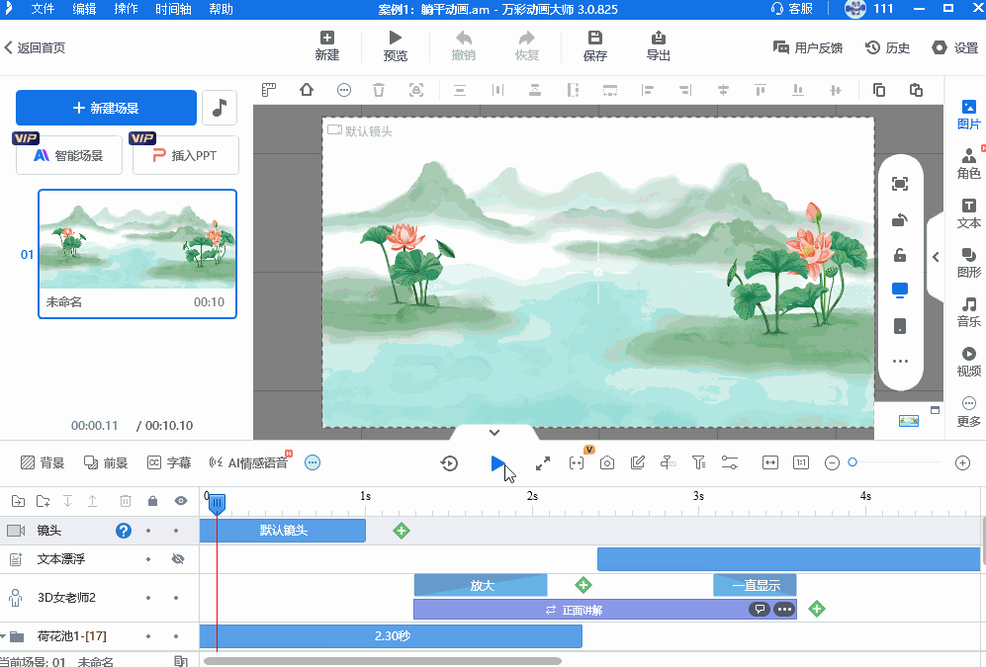Click the camera snapshot icon in timeline toolbar
Image resolution: width=986 pixels, height=667 pixels.
pos(607,462)
